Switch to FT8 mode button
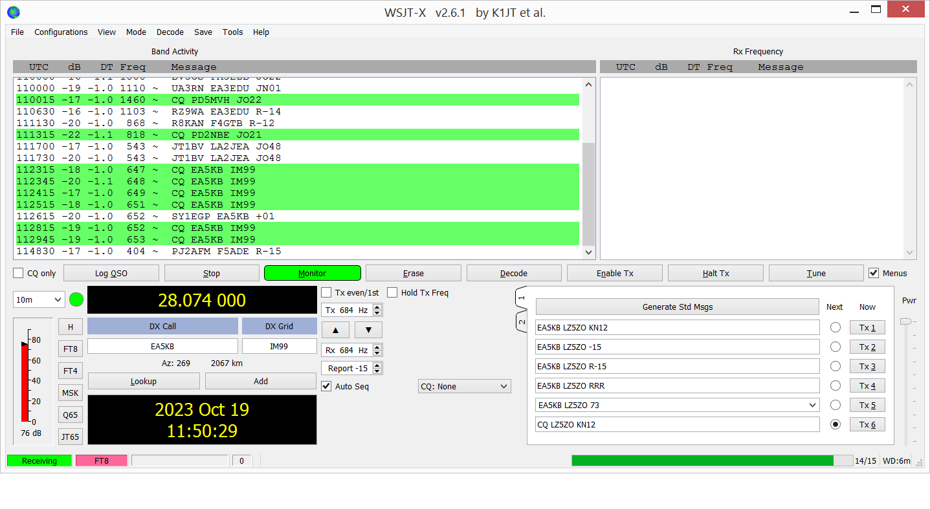Viewport: 930px width, 509px height. pyautogui.click(x=70, y=349)
